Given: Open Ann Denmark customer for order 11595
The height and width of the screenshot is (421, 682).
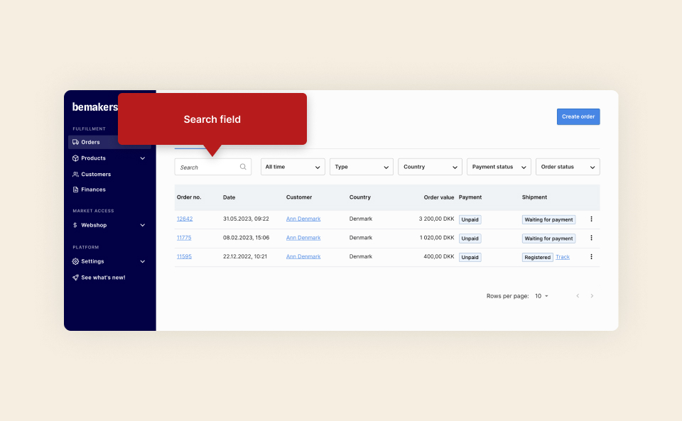Looking at the screenshot, I should pos(303,257).
